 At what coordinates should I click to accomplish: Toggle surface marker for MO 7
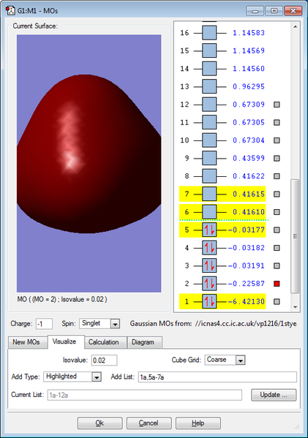coord(277,194)
